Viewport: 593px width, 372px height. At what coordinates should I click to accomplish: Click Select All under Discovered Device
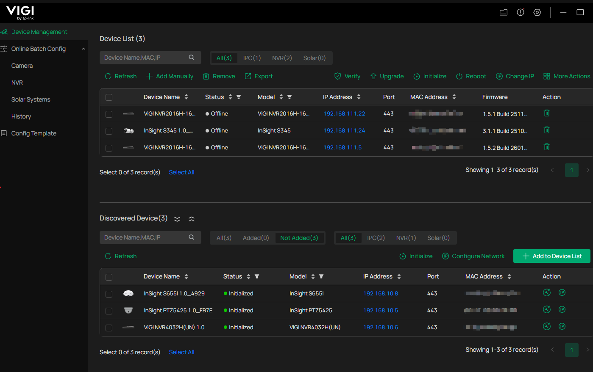(181, 352)
